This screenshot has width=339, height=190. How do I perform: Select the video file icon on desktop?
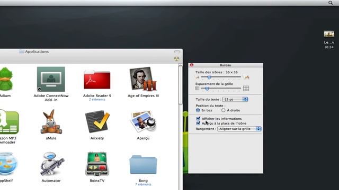tap(329, 34)
